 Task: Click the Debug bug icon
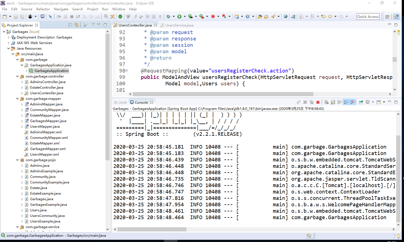click(169, 17)
